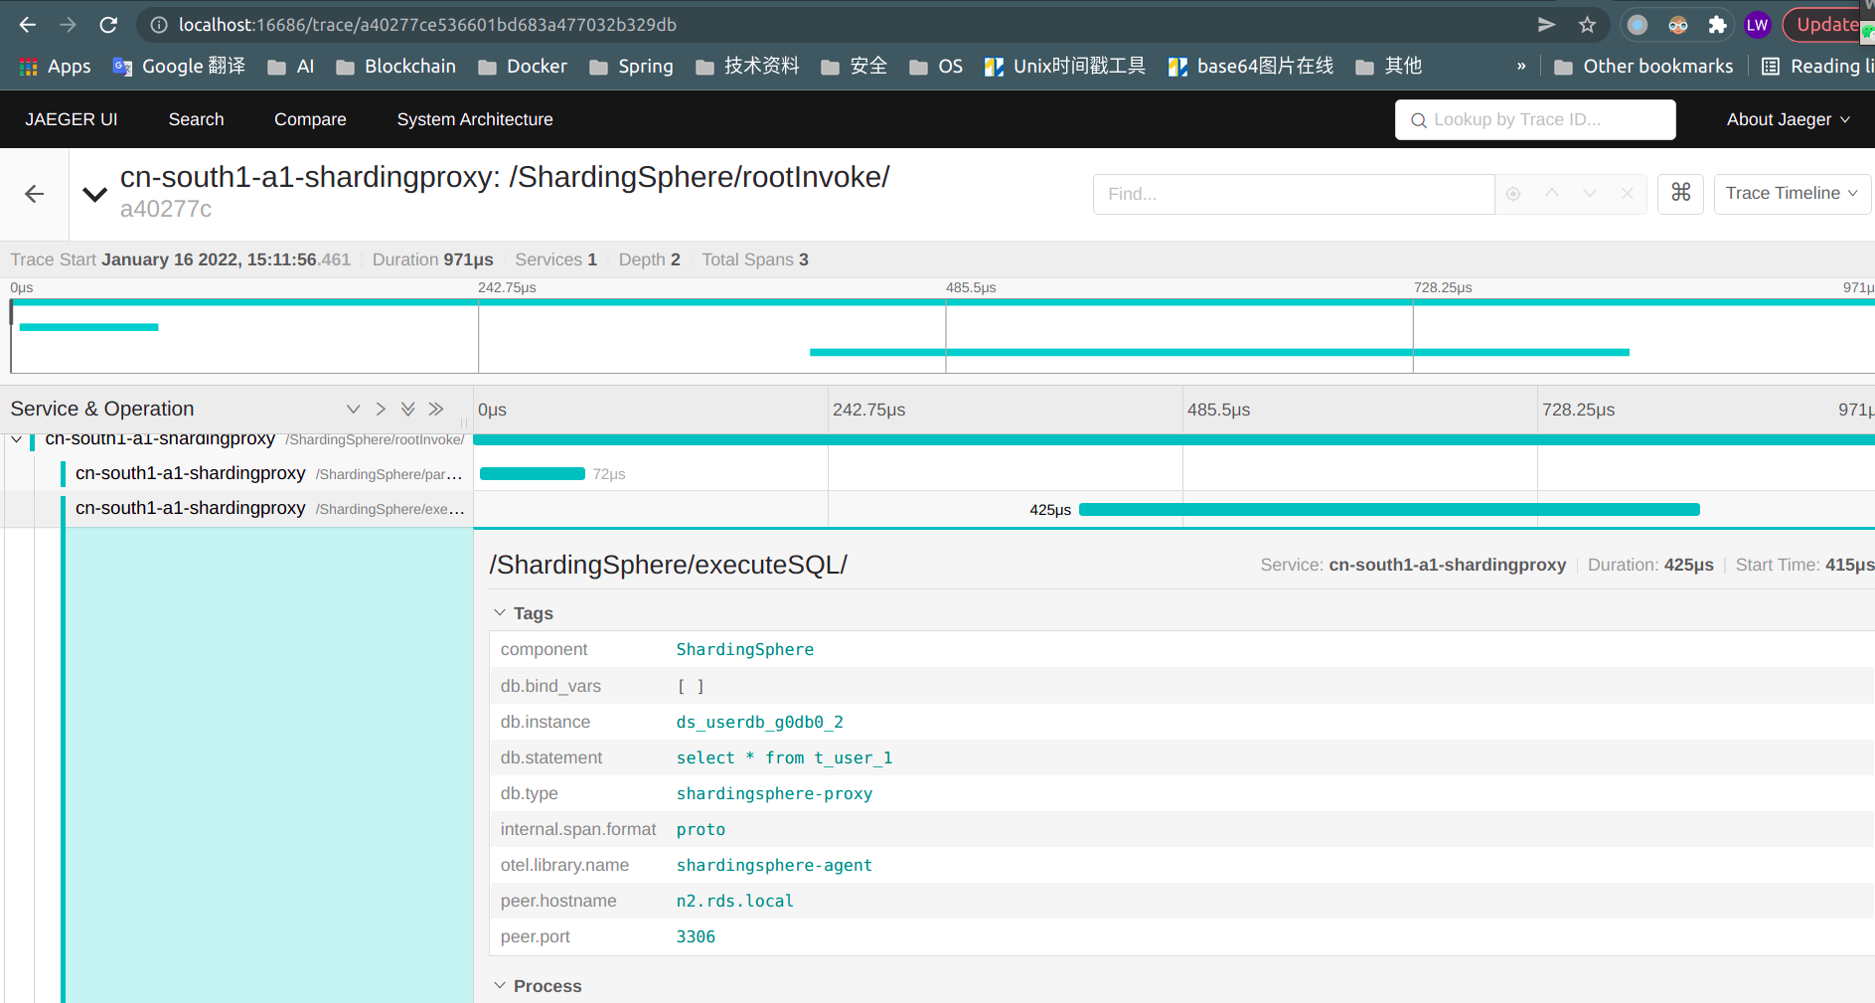This screenshot has width=1875, height=1003.
Task: Click the component tag ShardingSphere
Action: click(x=745, y=649)
